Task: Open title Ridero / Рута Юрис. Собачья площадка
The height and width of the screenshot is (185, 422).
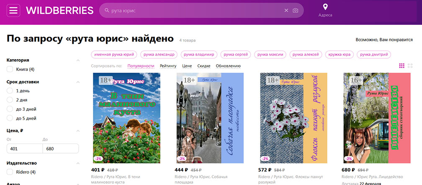Action: coord(201,180)
